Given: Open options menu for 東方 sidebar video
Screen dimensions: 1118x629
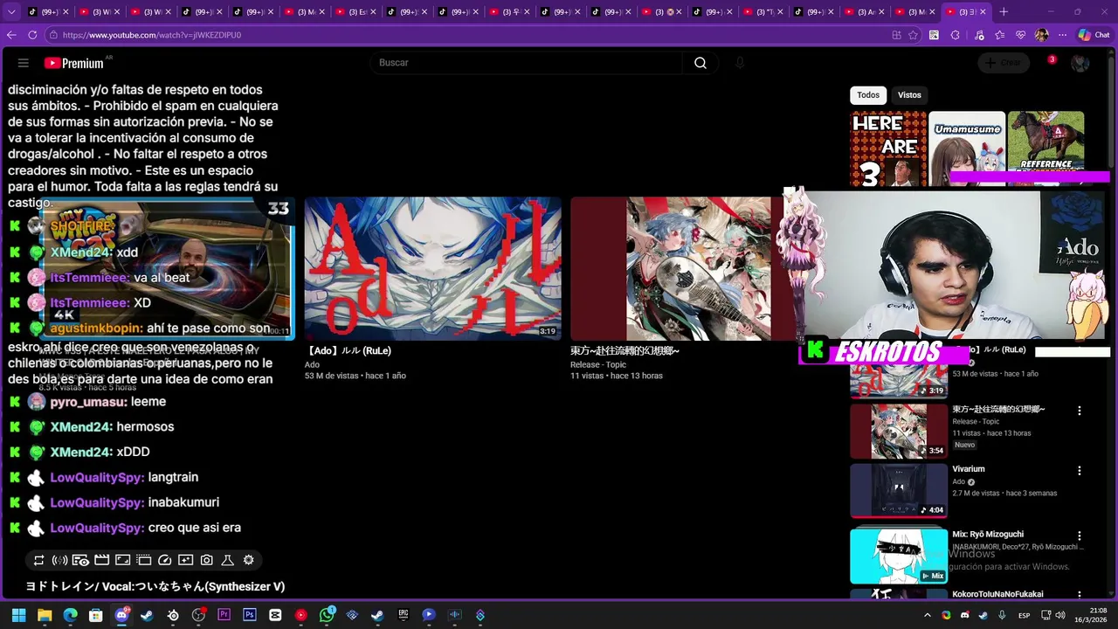Looking at the screenshot, I should (1079, 411).
